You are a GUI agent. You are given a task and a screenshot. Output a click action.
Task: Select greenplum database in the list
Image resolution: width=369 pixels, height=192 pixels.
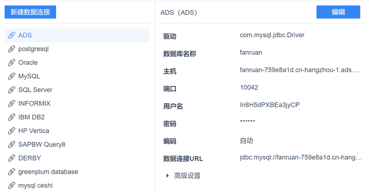coord(48,172)
